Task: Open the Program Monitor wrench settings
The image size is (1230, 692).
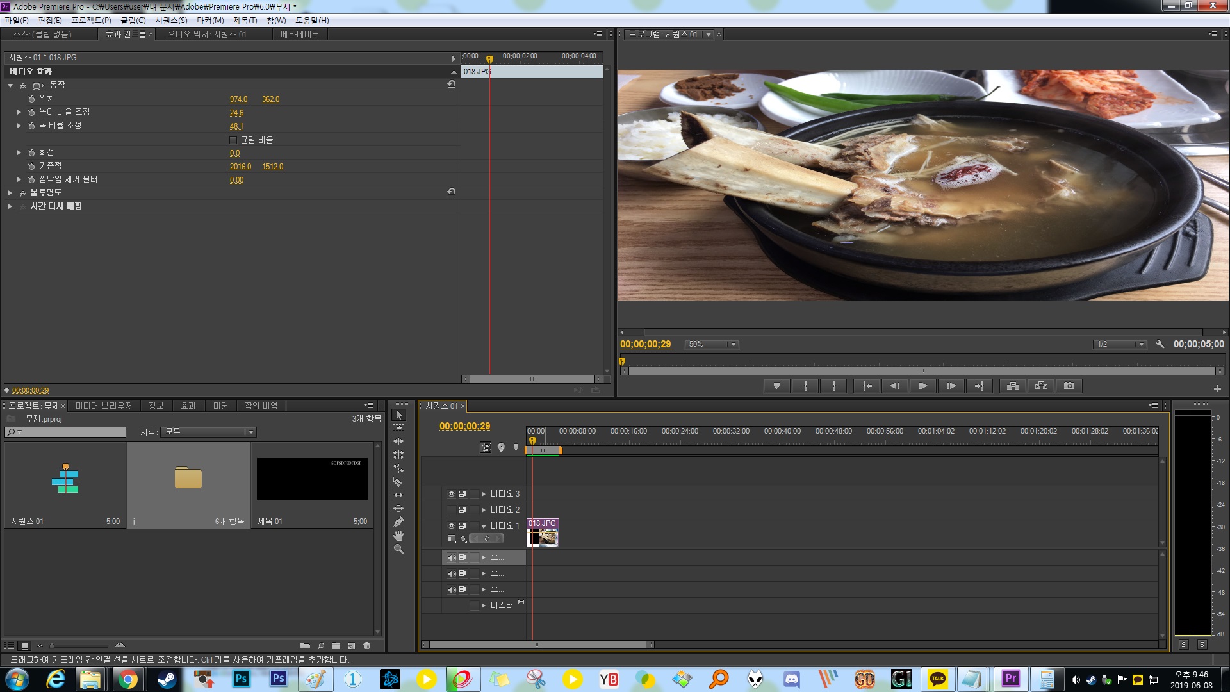Action: point(1160,344)
